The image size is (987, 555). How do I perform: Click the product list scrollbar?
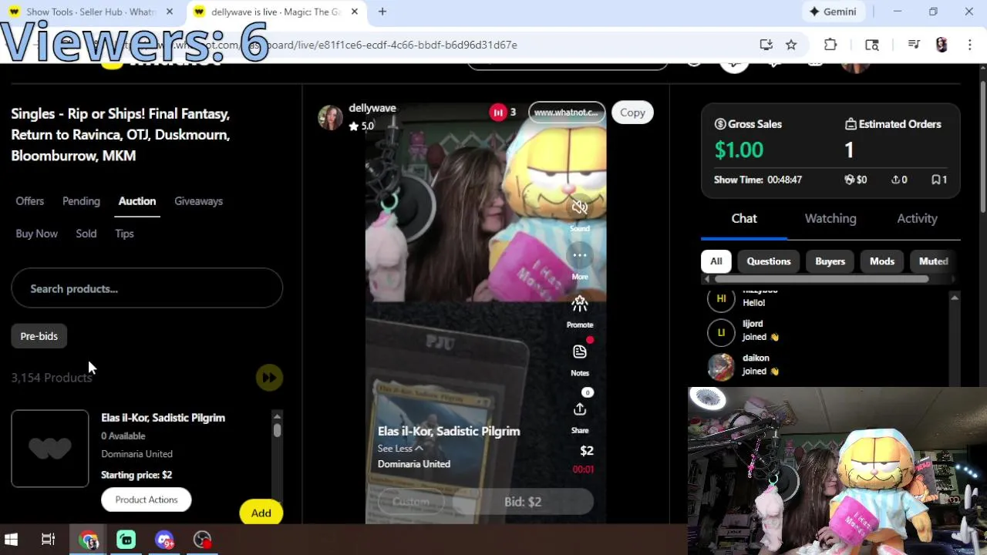pyautogui.click(x=277, y=430)
